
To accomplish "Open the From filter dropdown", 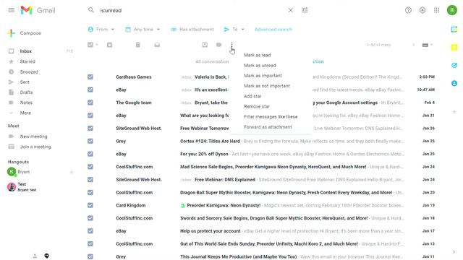I will point(101,29).
